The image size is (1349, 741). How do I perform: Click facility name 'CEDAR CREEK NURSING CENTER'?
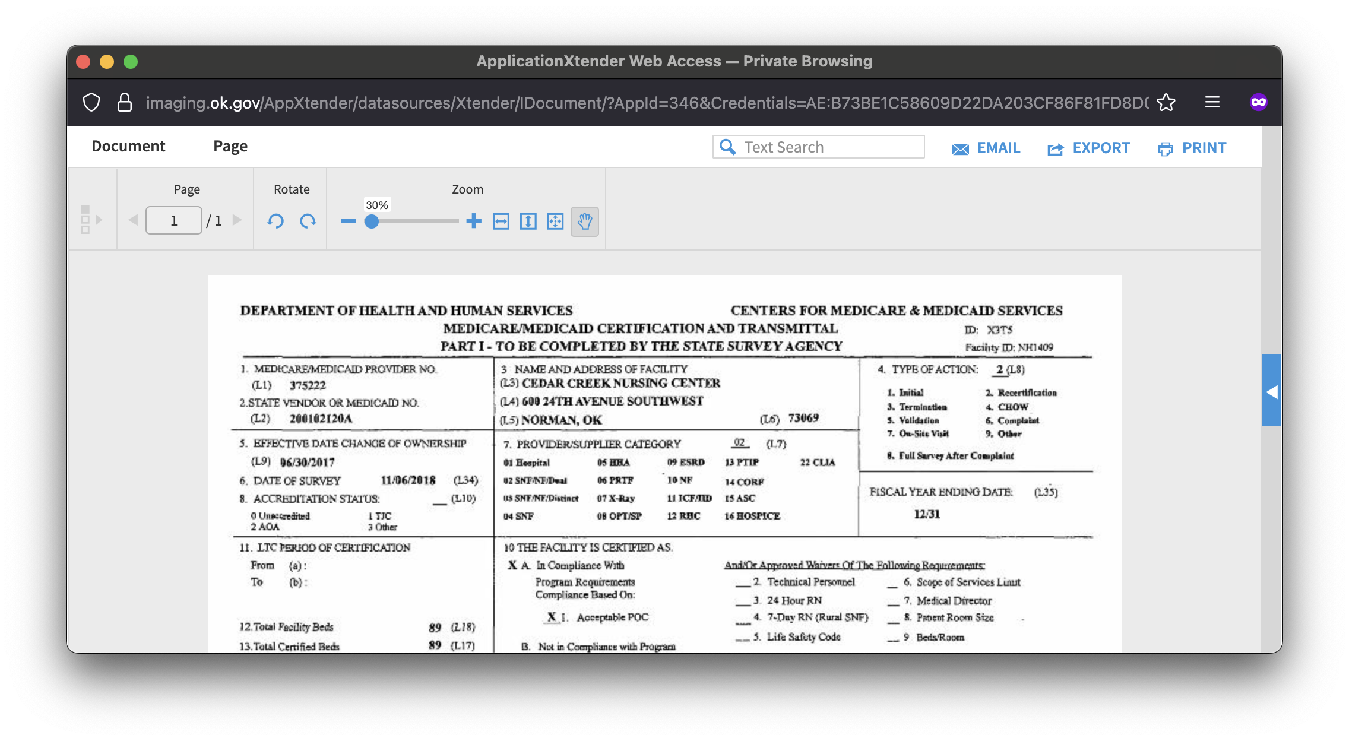click(621, 383)
